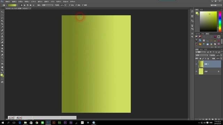223x125 pixels.
Task: Choose Diamond Gradient style button
Action: pos(33,5)
